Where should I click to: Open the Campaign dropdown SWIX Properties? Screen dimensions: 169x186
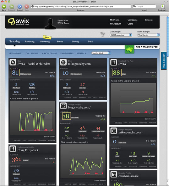(121, 35)
